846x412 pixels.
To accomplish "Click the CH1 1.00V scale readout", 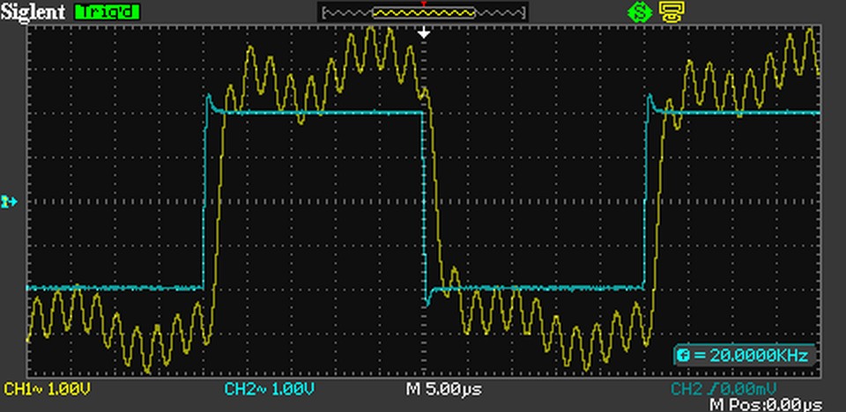I will 47,388.
